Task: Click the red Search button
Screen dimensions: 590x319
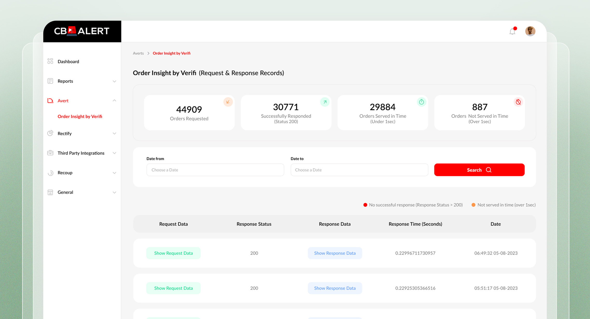Action: [479, 170]
